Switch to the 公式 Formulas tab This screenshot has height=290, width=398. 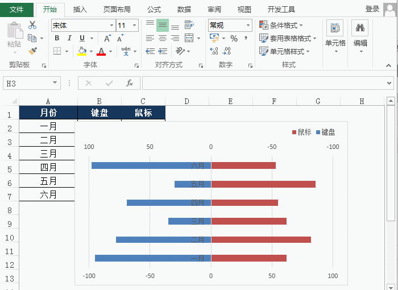pos(154,10)
